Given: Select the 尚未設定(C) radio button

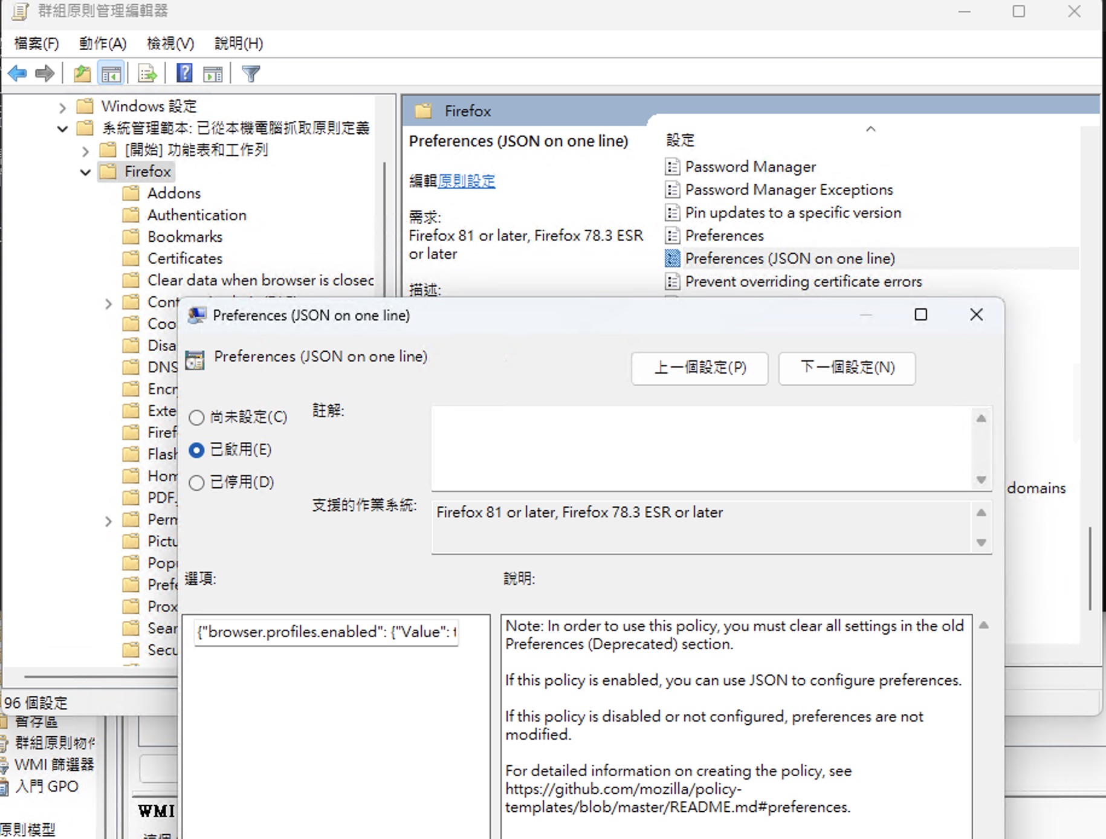Looking at the screenshot, I should [196, 417].
